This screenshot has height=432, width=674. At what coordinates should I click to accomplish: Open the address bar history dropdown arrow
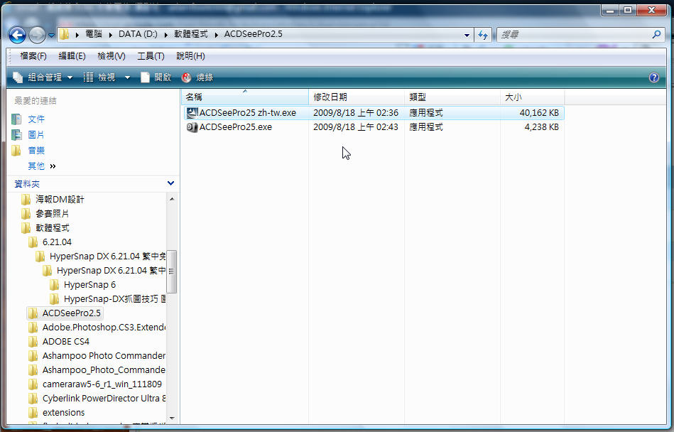[467, 35]
